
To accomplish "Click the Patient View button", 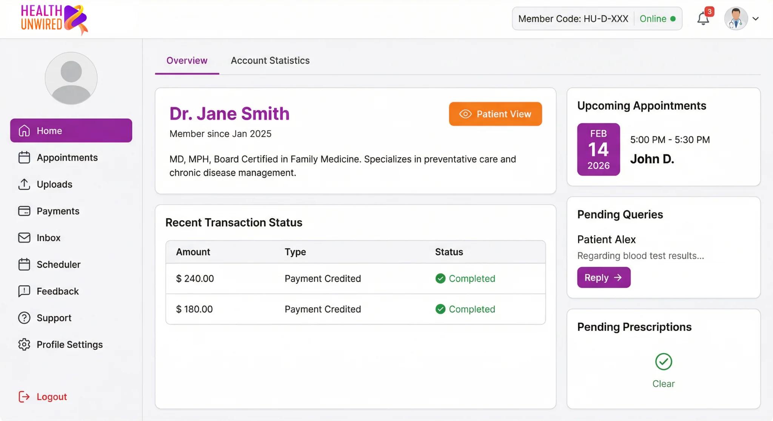I will tap(495, 114).
